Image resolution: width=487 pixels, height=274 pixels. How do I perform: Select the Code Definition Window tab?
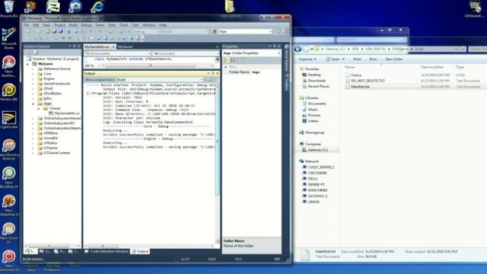[x=107, y=251]
